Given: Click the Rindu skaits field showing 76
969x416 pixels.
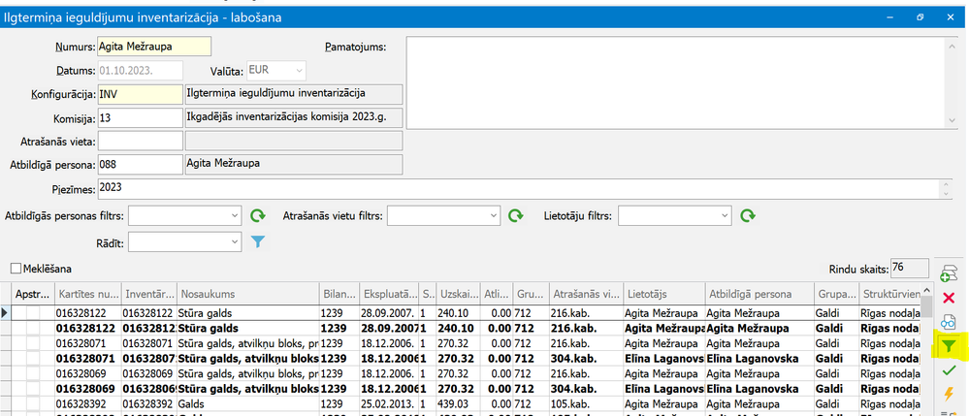Looking at the screenshot, I should tap(909, 269).
